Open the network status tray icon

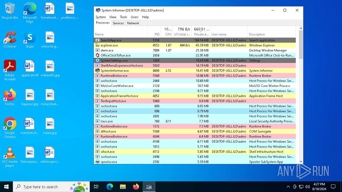(x=301, y=187)
